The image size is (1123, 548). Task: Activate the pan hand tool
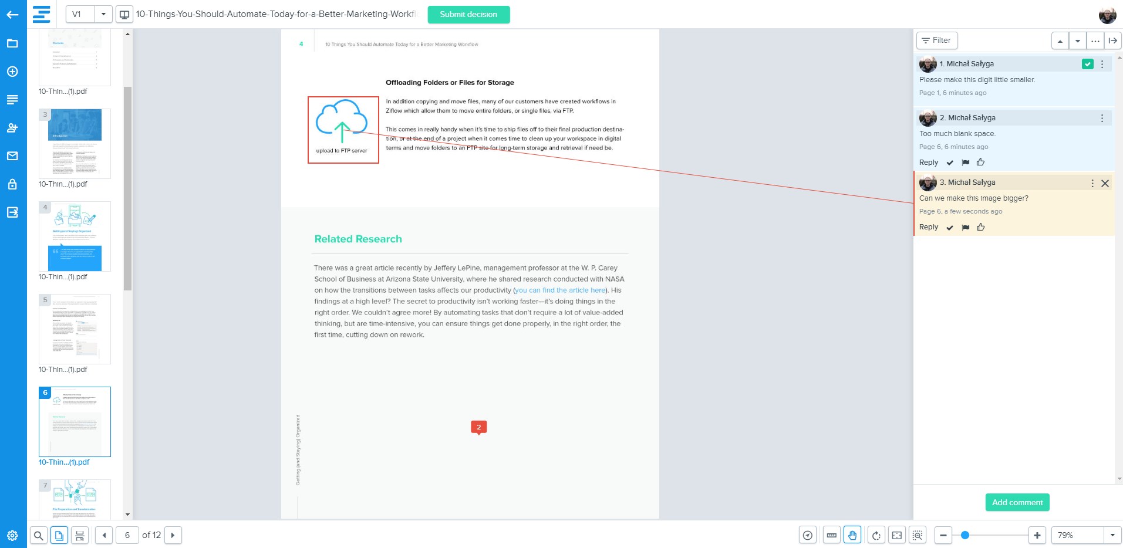point(852,535)
